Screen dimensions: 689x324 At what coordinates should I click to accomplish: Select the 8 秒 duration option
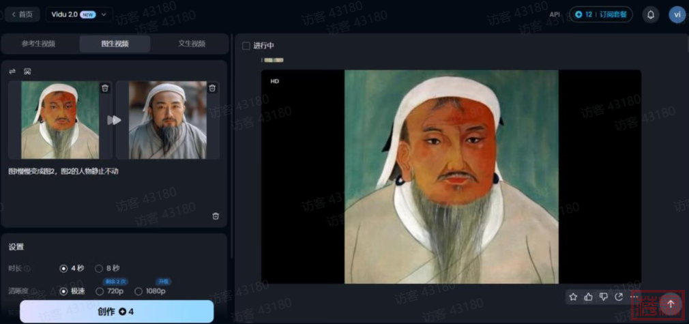100,269
